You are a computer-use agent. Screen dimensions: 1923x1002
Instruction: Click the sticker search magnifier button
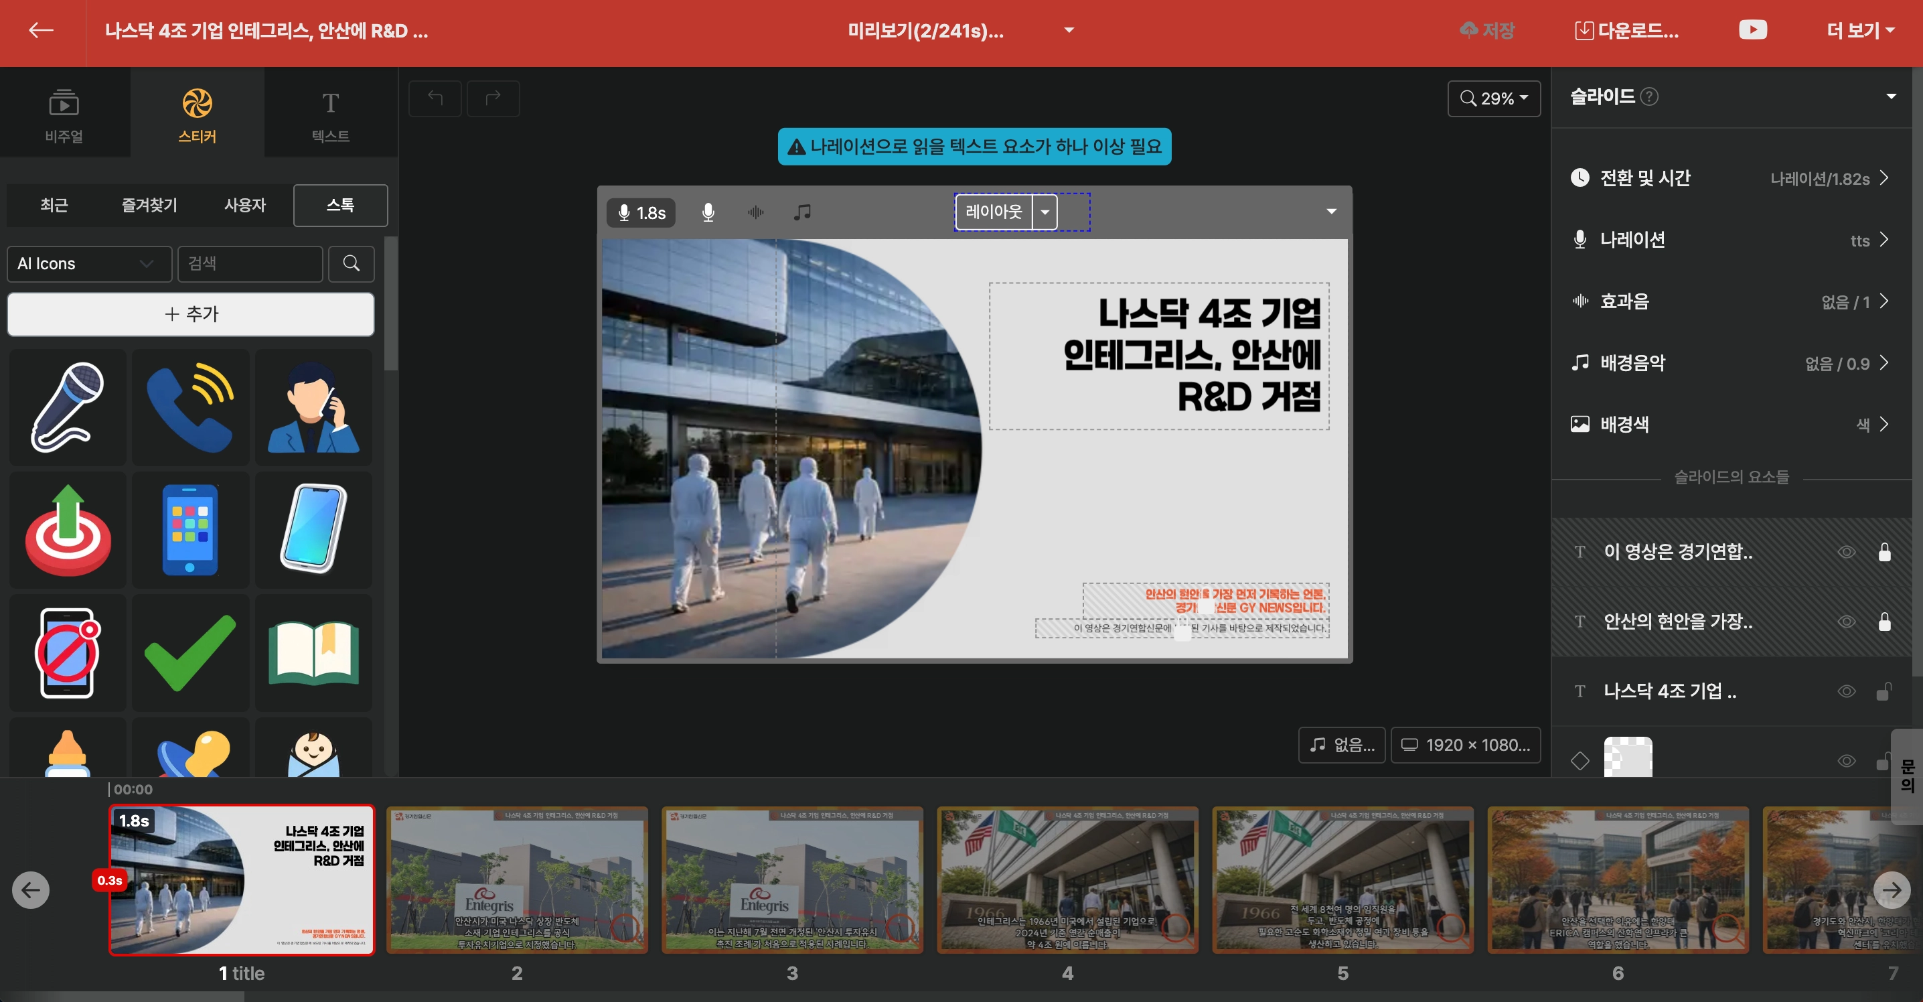(351, 264)
